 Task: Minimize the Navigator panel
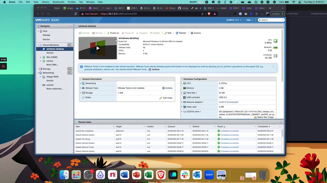tap(71, 26)
